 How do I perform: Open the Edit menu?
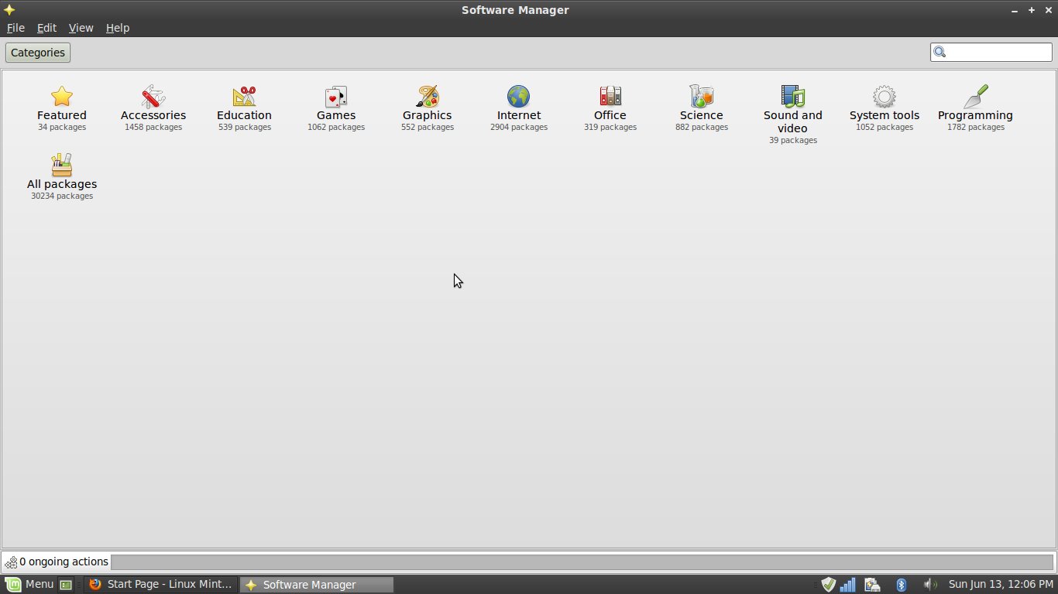tap(46, 28)
